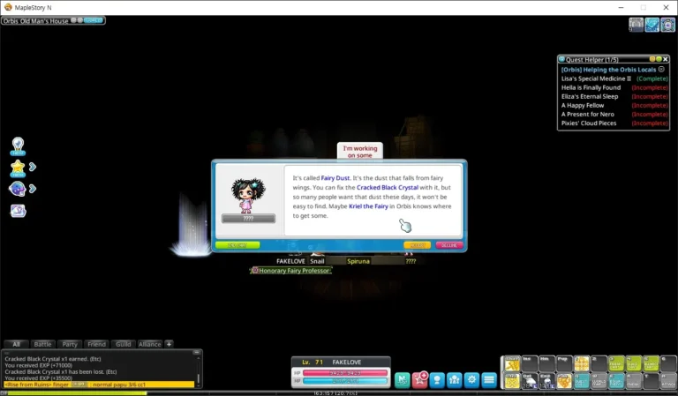This screenshot has height=396, width=678.
Task: Open the gear settings menu icon
Action: coord(471,380)
